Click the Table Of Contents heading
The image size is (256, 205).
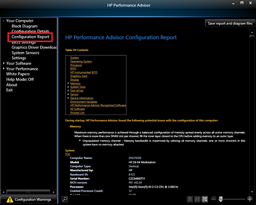coord(77,50)
